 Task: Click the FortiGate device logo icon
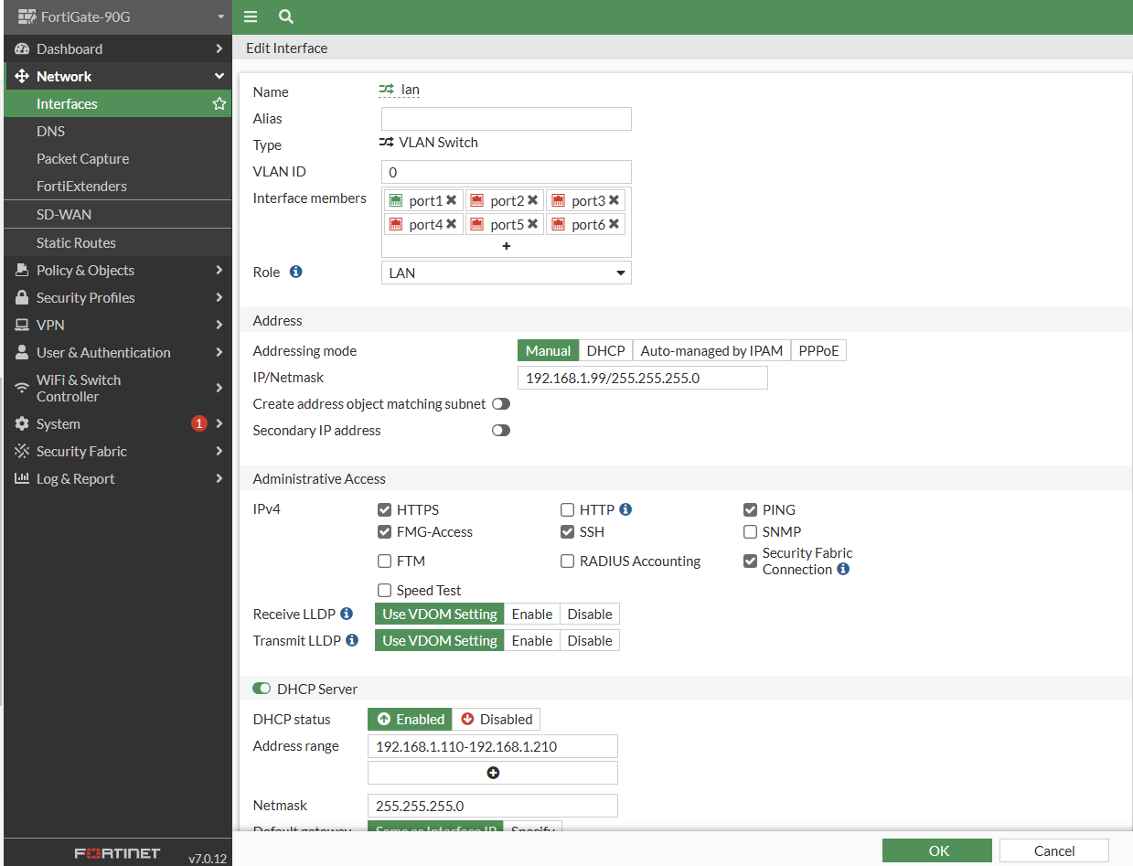[x=27, y=16]
